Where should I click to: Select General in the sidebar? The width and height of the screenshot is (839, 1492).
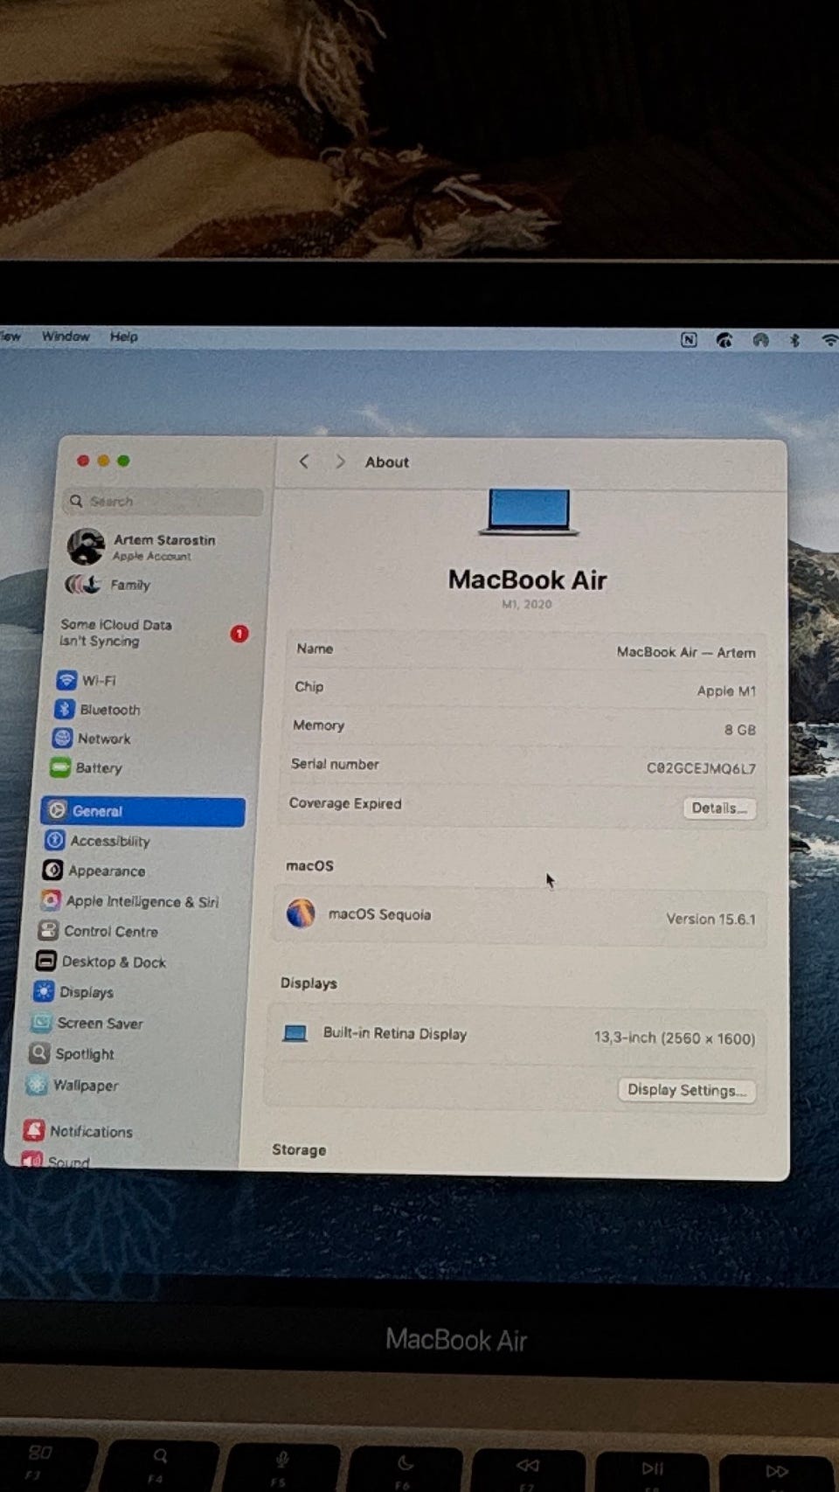coord(143,811)
